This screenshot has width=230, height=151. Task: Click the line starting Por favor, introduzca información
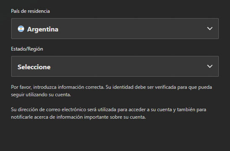pos(112,87)
